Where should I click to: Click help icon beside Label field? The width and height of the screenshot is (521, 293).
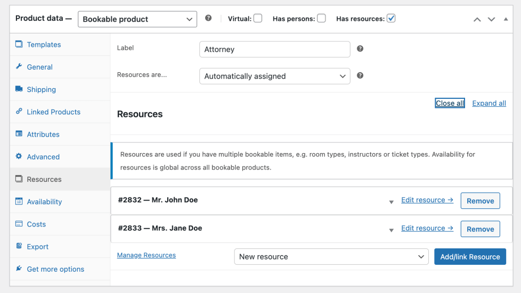pyautogui.click(x=360, y=48)
